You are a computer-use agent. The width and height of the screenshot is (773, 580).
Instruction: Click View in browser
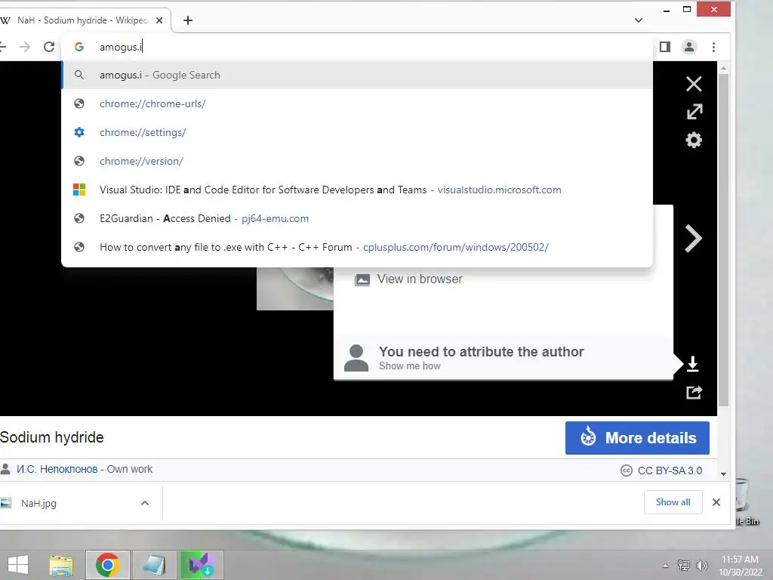(408, 279)
